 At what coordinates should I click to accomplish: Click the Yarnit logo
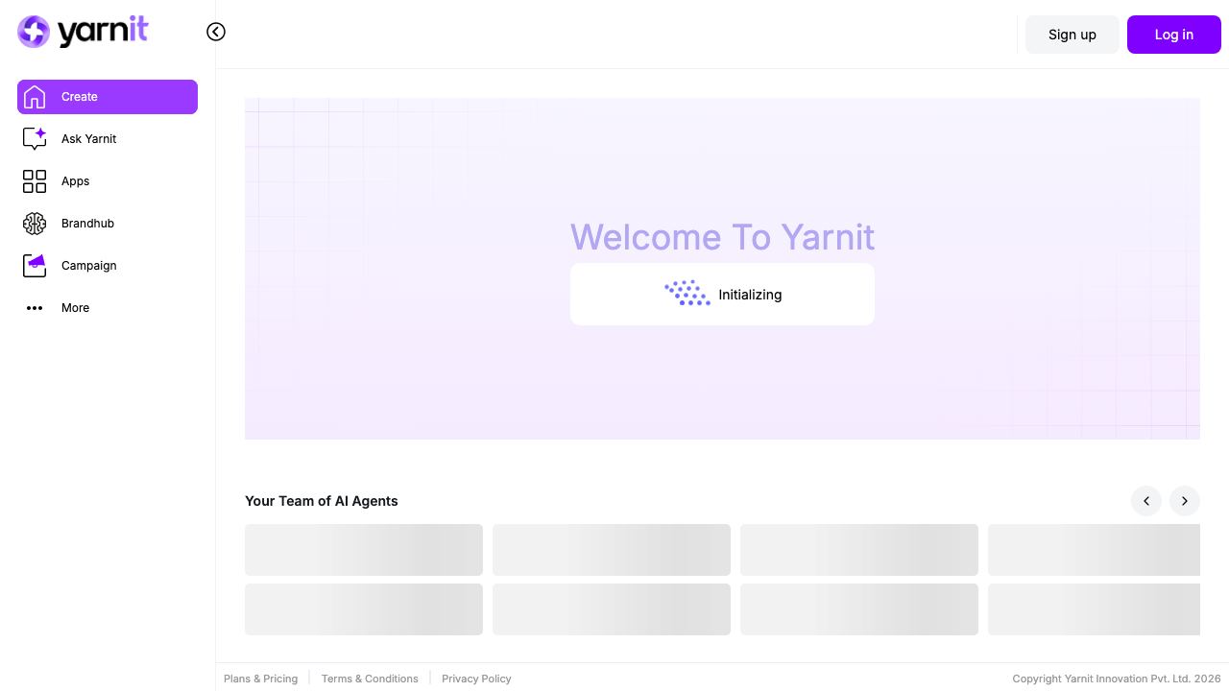pyautogui.click(x=83, y=32)
